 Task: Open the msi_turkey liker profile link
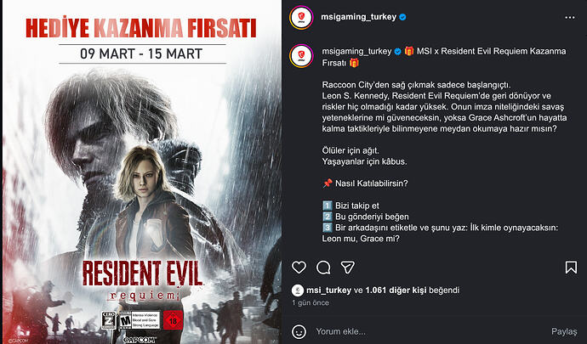pyautogui.click(x=328, y=290)
